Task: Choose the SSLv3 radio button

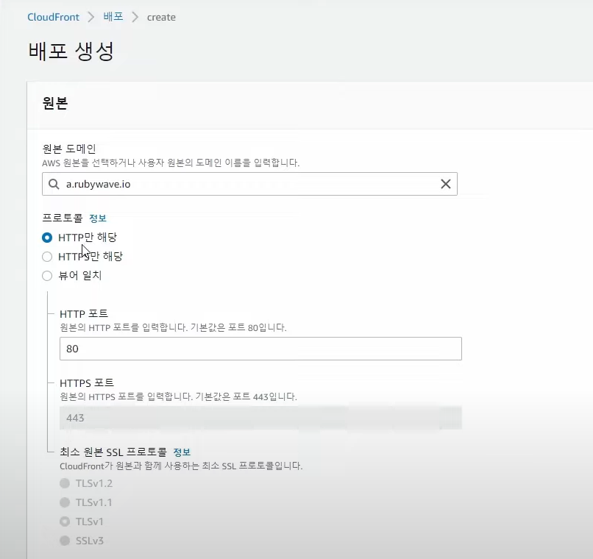Action: pos(65,541)
